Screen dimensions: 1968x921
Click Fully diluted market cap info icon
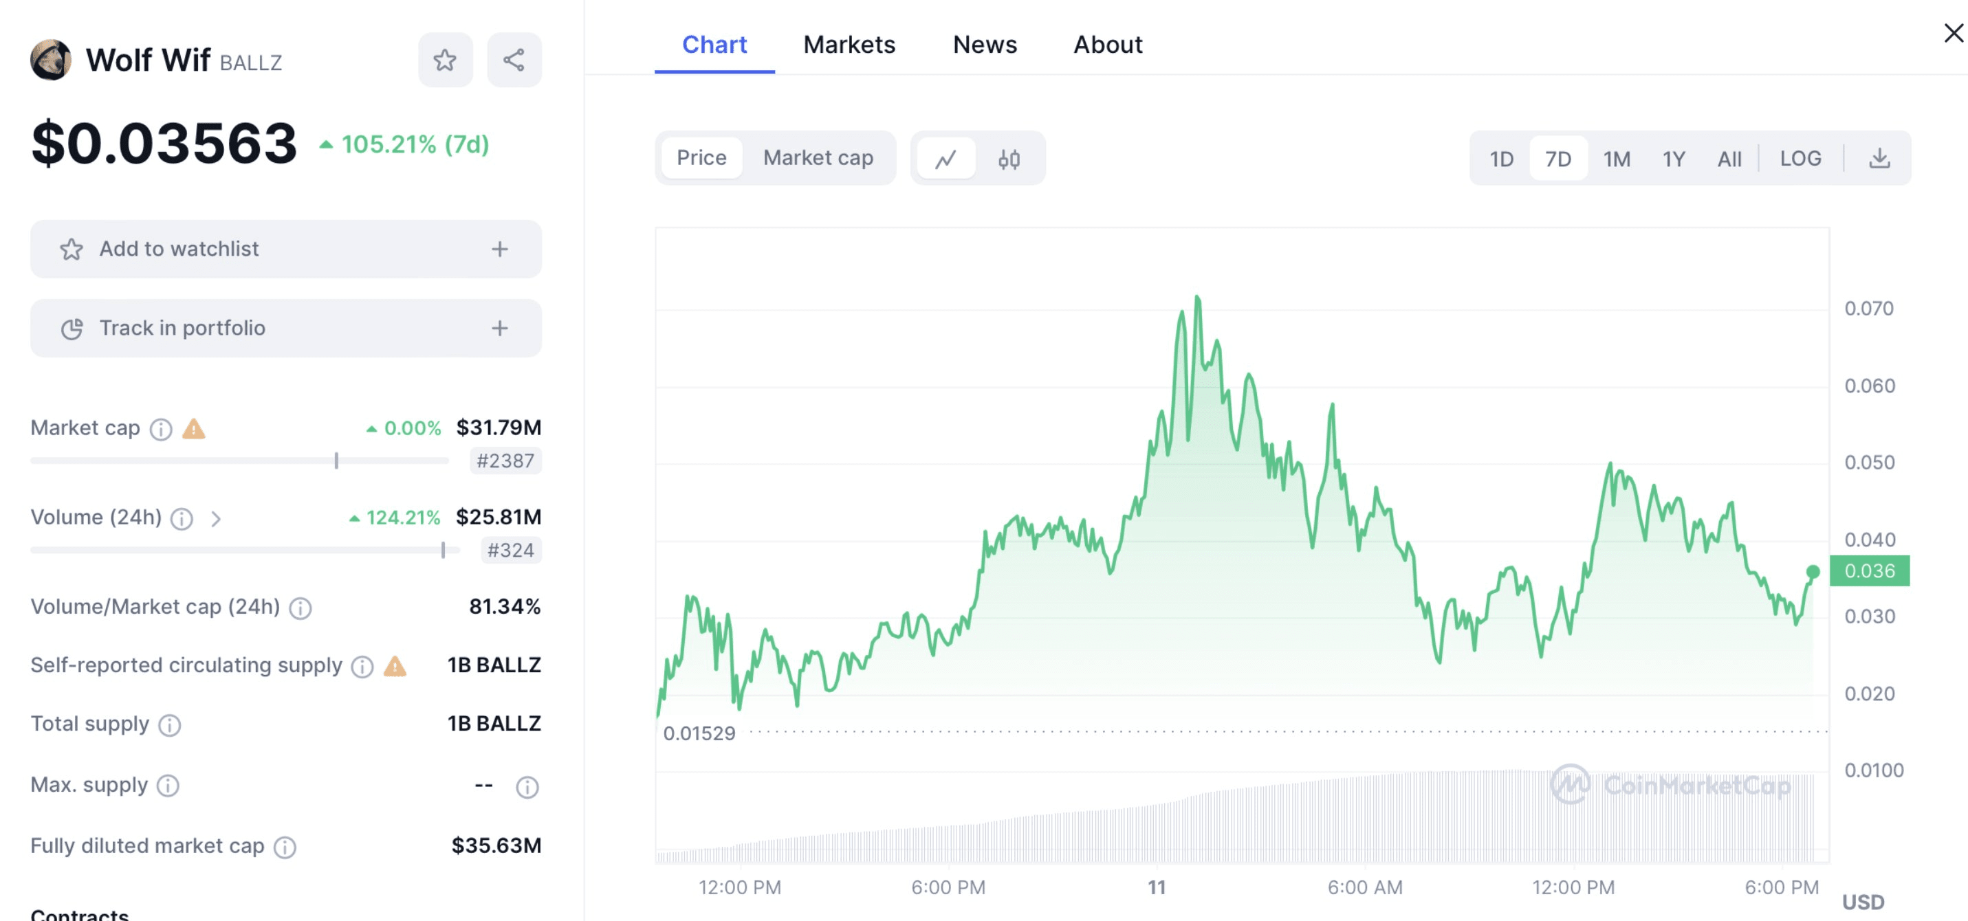tap(285, 847)
